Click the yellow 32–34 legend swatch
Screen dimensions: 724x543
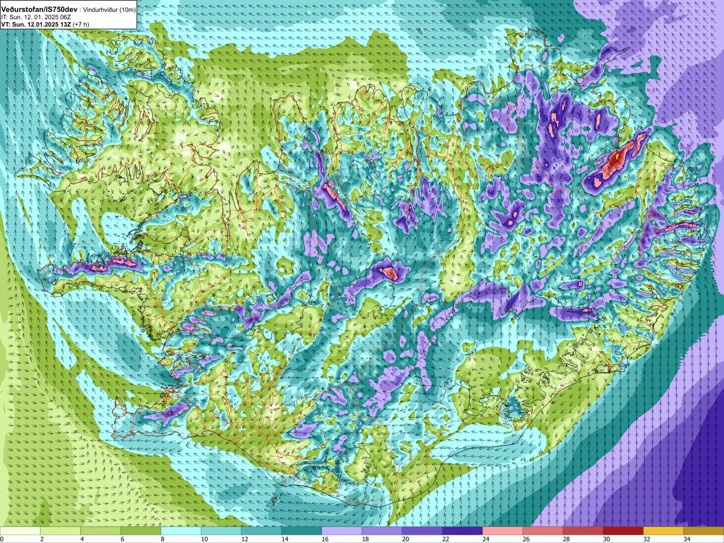click(663, 531)
